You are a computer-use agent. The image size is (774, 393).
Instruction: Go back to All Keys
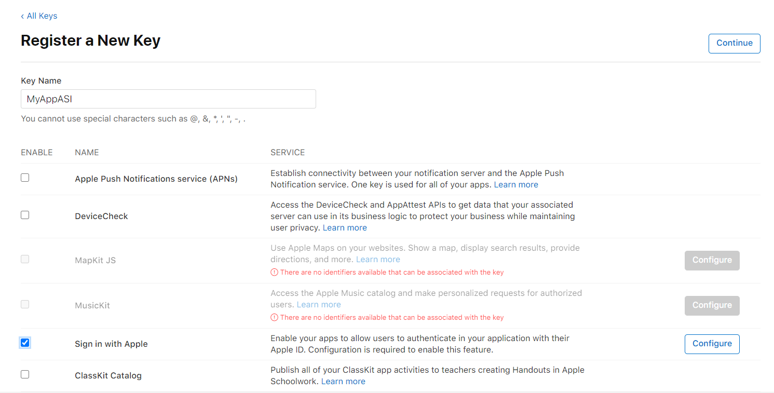(x=39, y=16)
